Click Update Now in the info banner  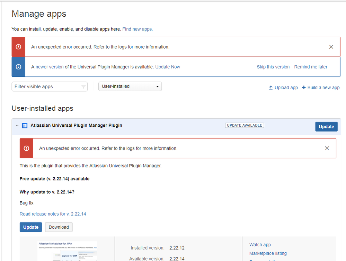pos(168,67)
